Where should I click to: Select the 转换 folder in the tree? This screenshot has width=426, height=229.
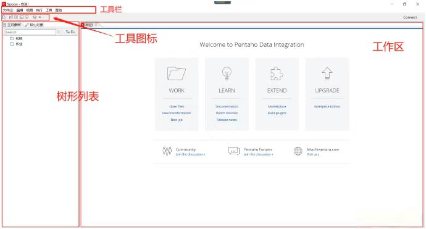pyautogui.click(x=16, y=38)
